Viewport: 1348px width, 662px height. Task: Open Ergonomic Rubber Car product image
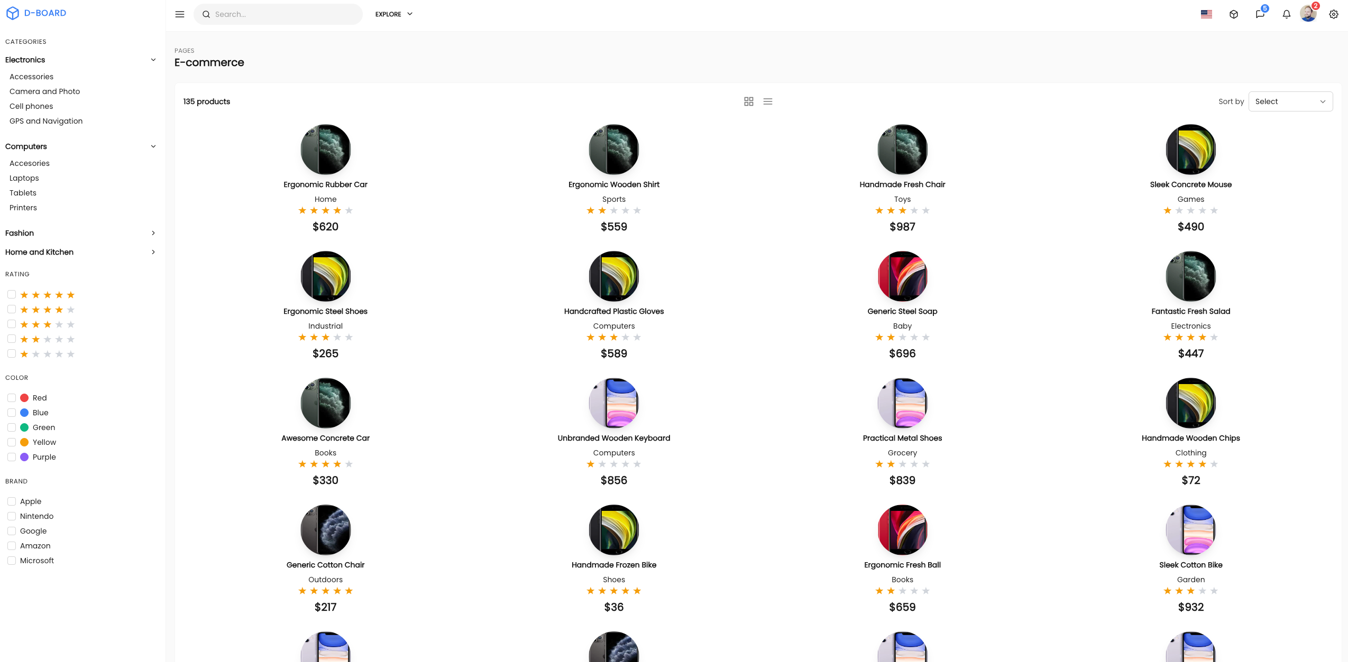pyautogui.click(x=326, y=150)
